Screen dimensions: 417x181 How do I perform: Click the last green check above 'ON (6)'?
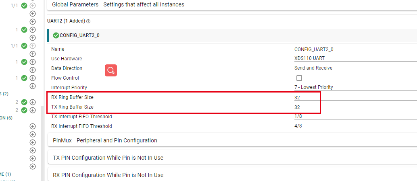coord(24,110)
